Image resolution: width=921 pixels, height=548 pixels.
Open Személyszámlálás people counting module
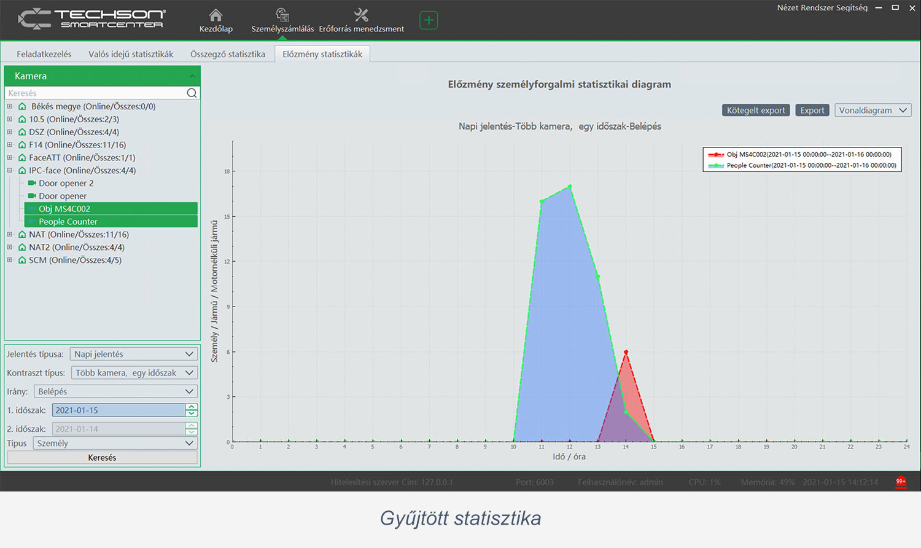pyautogui.click(x=282, y=16)
